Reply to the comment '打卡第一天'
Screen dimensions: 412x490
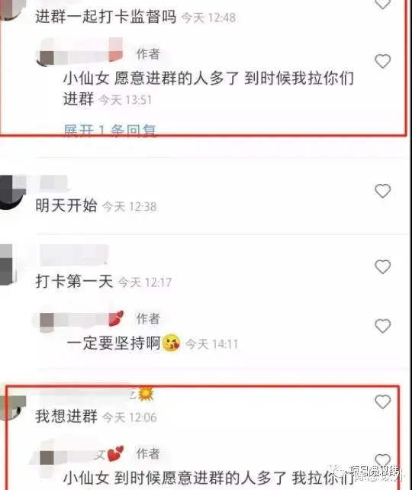74,281
